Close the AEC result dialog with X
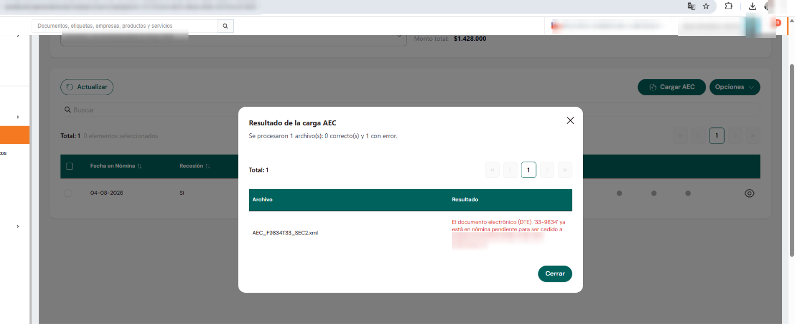The height and width of the screenshot is (327, 802). (x=570, y=121)
